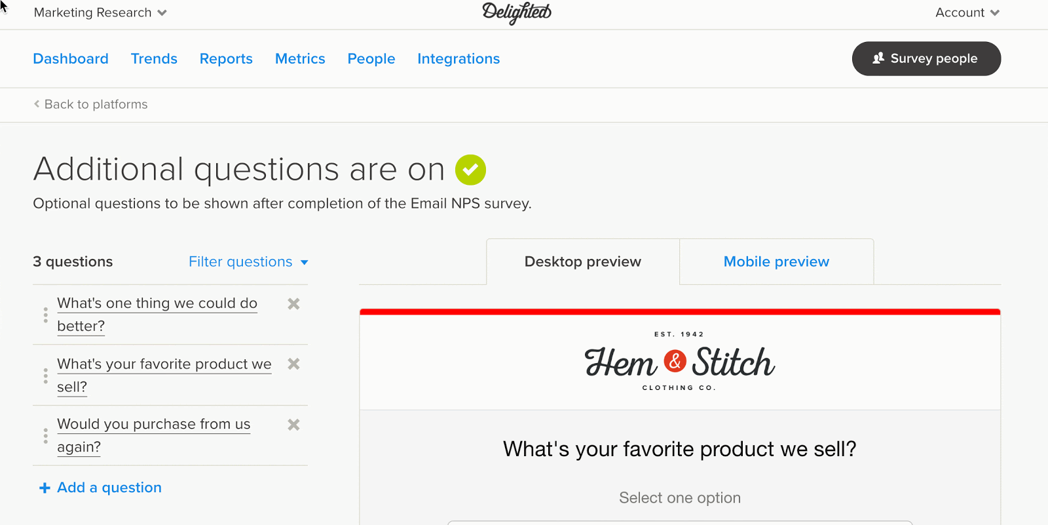Click the Survey people button
This screenshot has height=525, width=1048.
point(926,58)
